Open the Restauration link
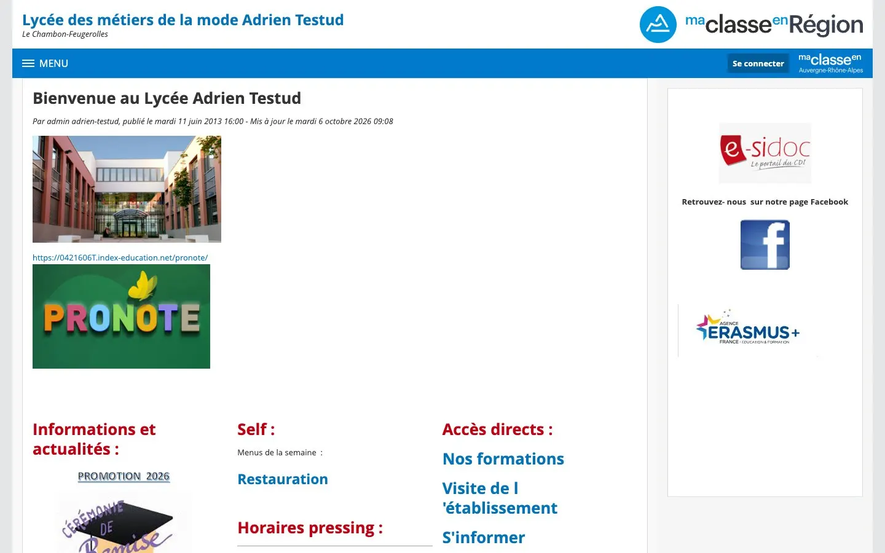The height and width of the screenshot is (553, 885). click(283, 479)
